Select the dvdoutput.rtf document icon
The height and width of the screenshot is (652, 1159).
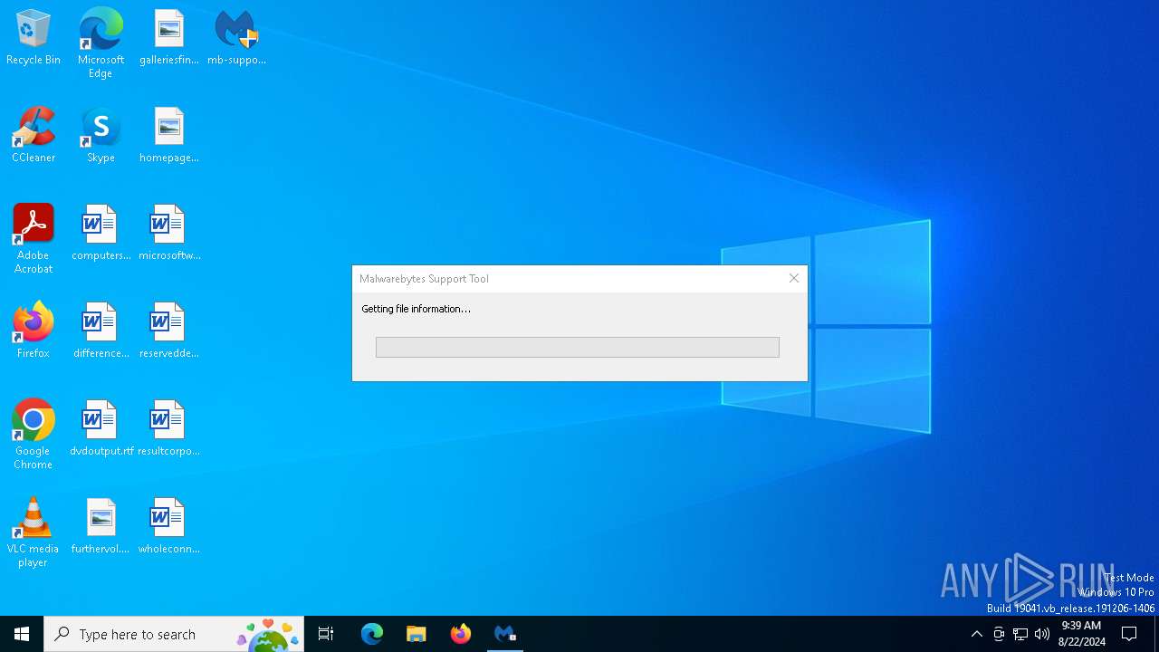(101, 429)
